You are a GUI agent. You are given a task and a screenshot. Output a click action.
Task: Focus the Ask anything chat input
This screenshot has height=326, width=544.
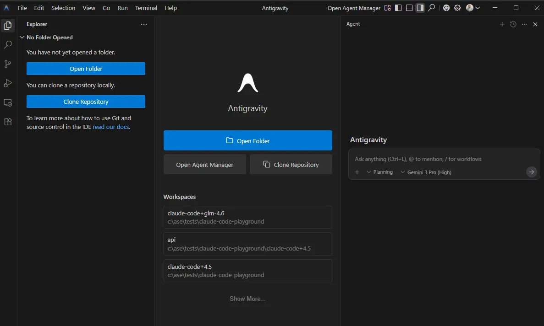coord(444,159)
